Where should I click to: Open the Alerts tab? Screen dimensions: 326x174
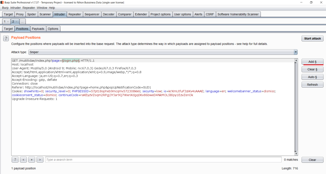point(198,14)
